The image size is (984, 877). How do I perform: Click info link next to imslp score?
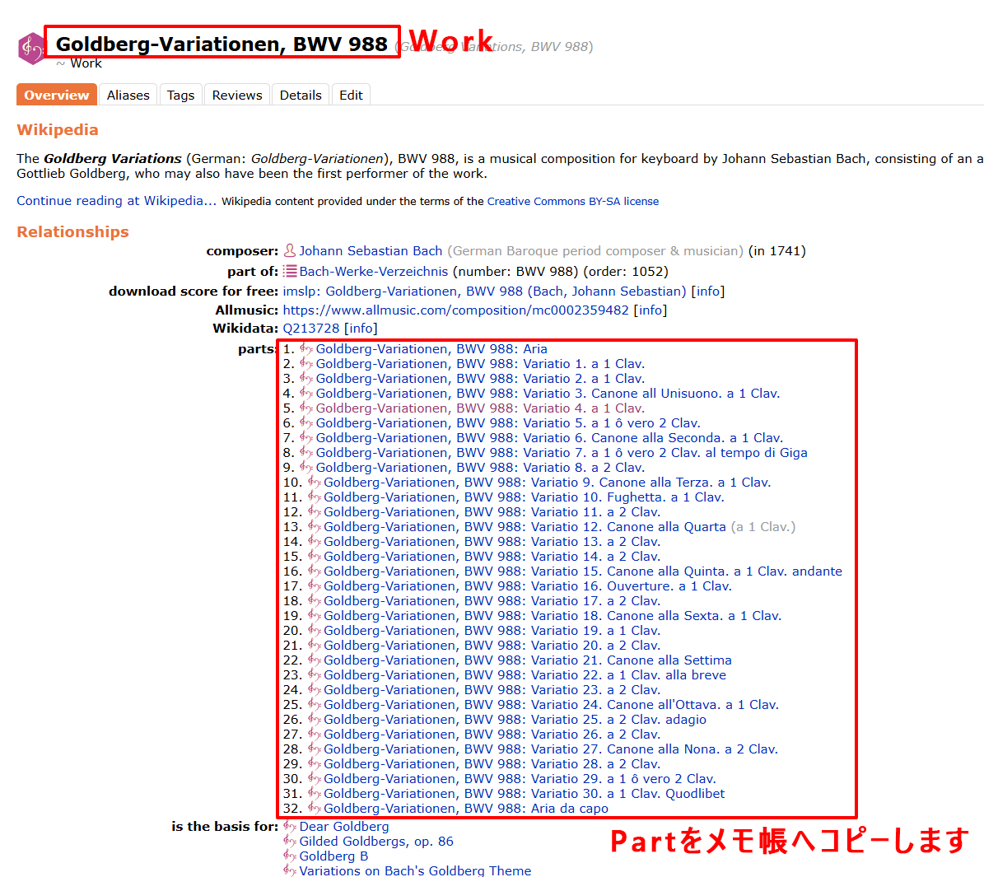(x=708, y=292)
